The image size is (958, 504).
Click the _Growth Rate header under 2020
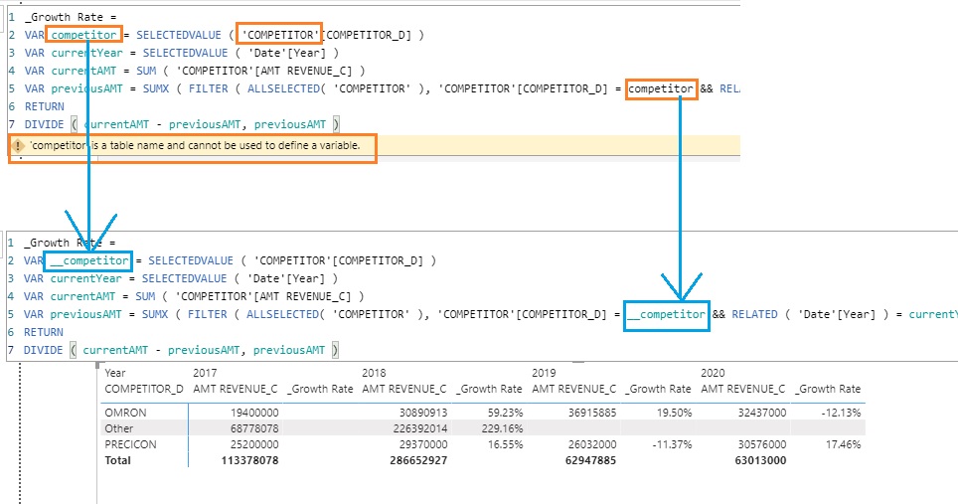[x=828, y=389]
